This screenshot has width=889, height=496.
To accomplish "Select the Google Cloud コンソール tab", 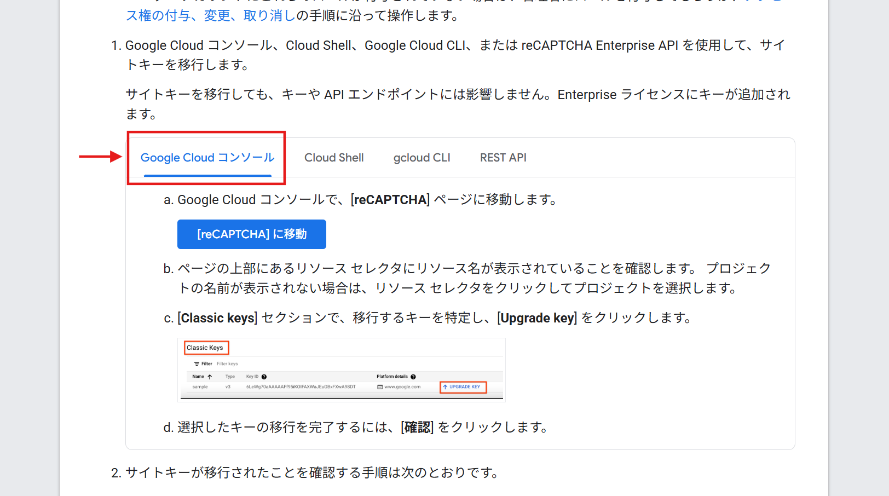I will (207, 158).
